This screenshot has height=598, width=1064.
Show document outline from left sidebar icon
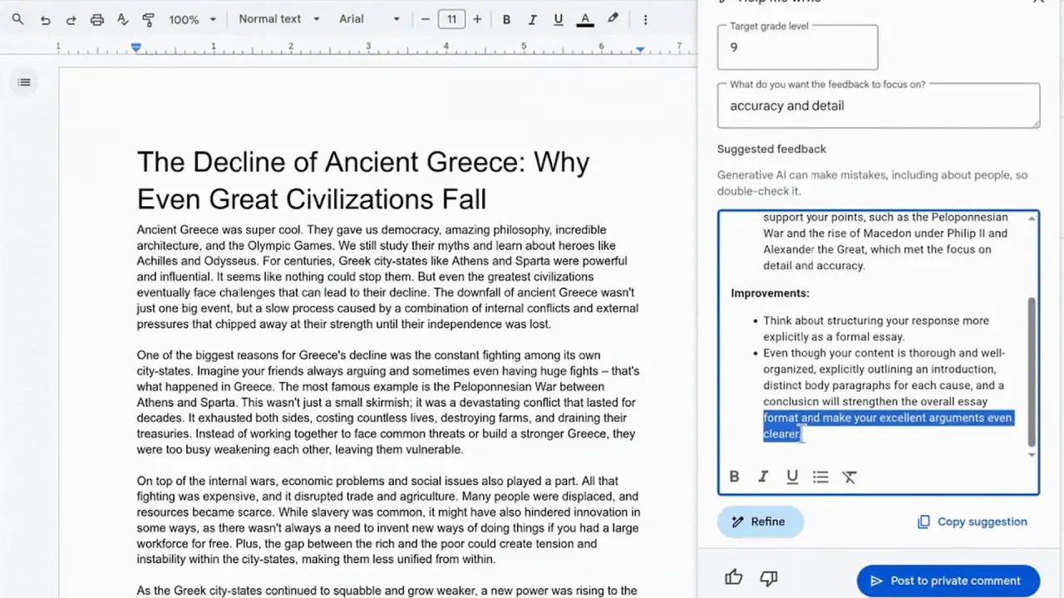(x=24, y=82)
